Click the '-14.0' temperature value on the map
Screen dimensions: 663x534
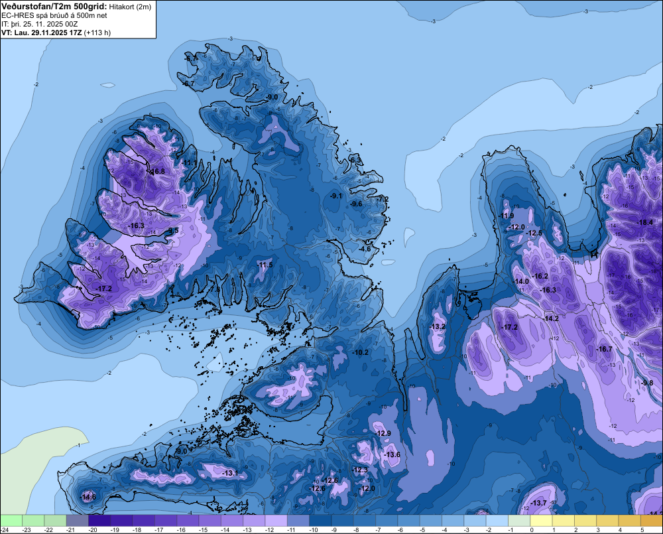pyautogui.click(x=520, y=281)
